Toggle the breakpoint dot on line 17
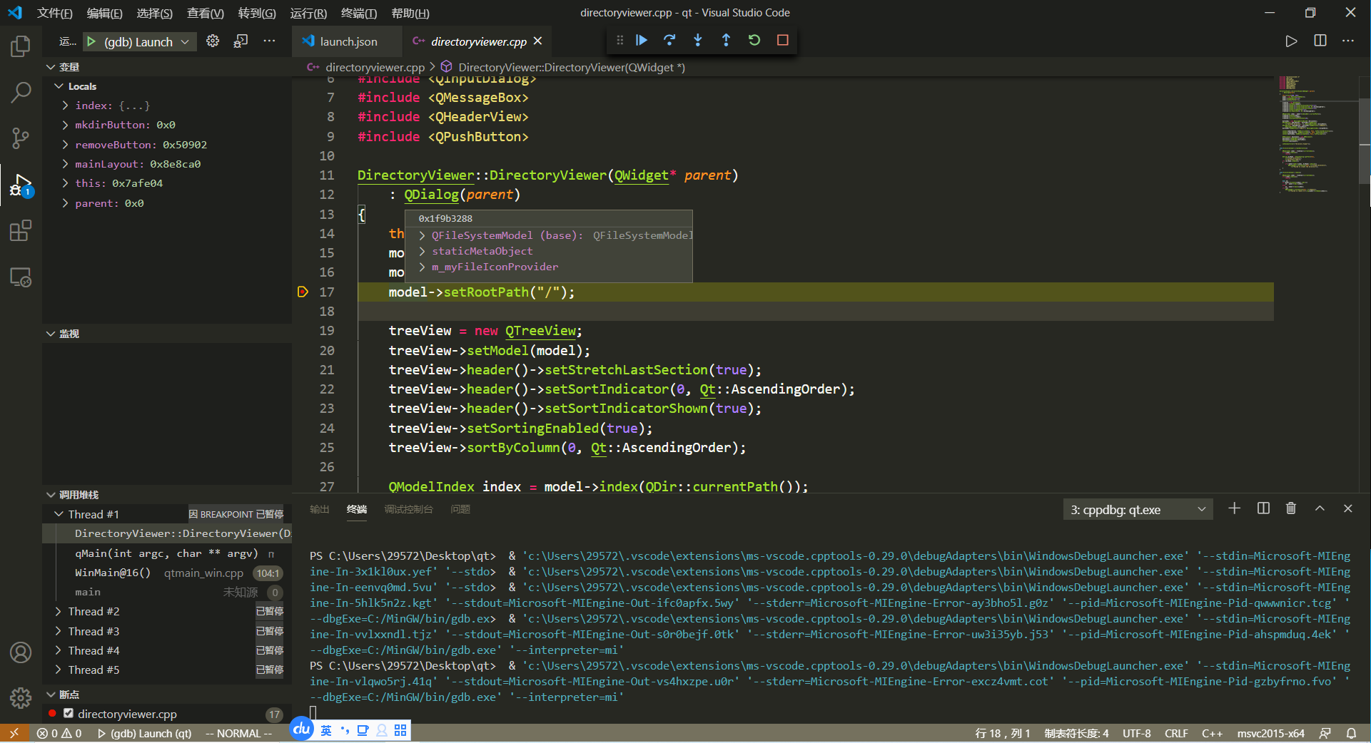1371x743 pixels. click(303, 292)
